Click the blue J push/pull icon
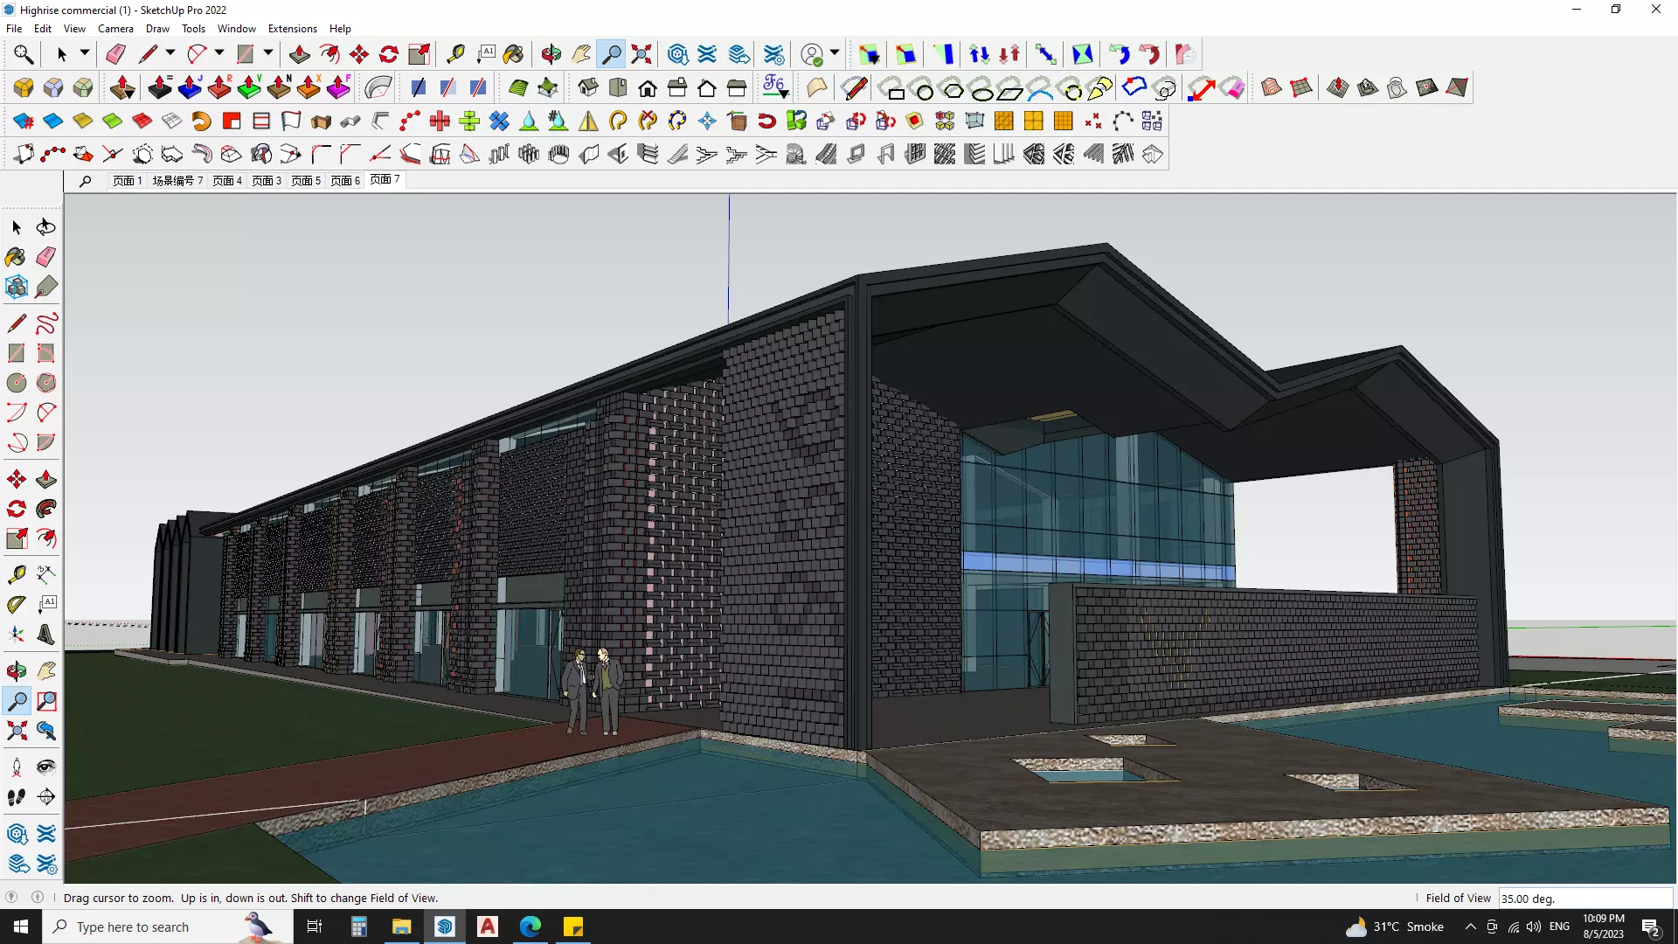This screenshot has height=944, width=1678. click(x=190, y=87)
